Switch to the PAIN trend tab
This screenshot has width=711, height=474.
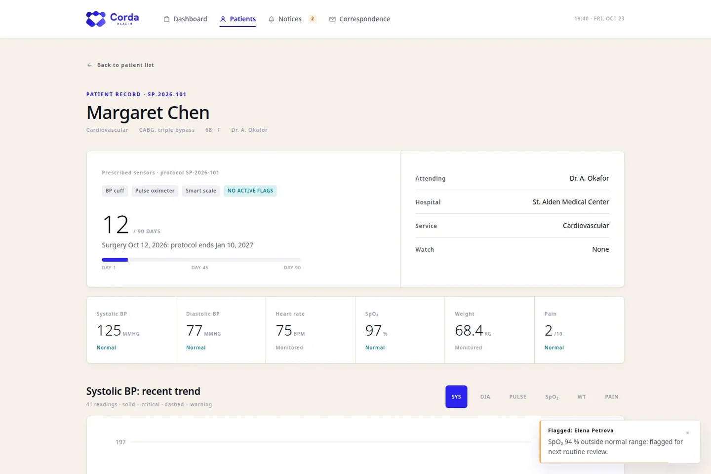click(x=612, y=397)
